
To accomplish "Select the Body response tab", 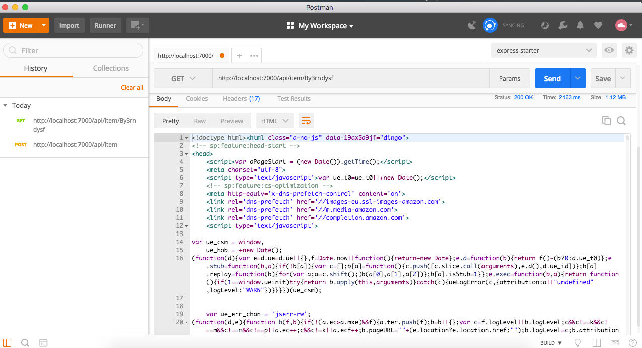I will pyautogui.click(x=164, y=99).
